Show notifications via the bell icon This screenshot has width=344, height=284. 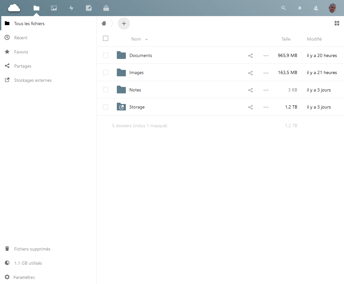pos(300,8)
